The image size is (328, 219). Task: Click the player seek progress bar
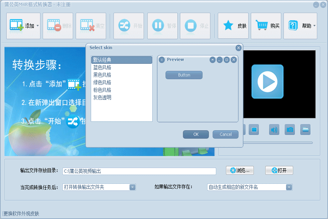click(x=278, y=143)
